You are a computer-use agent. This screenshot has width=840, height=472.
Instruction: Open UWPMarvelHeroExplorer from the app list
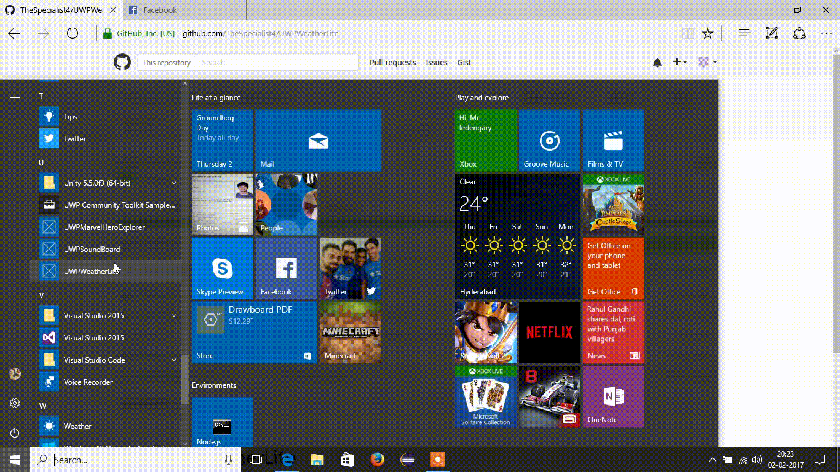(x=106, y=227)
